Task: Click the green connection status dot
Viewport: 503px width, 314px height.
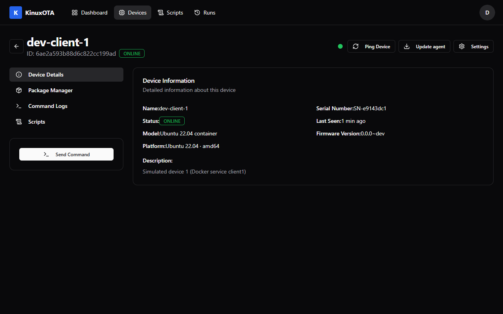Action: [x=340, y=46]
